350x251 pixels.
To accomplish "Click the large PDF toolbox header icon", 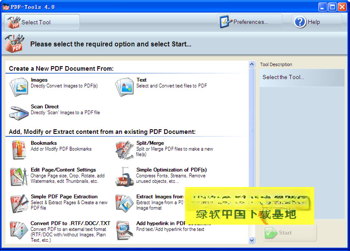I will coord(14,43).
